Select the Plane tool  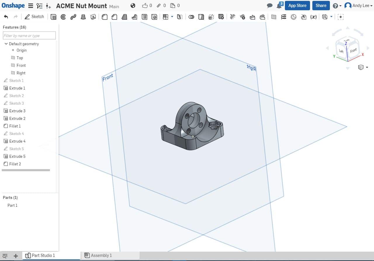point(274,17)
